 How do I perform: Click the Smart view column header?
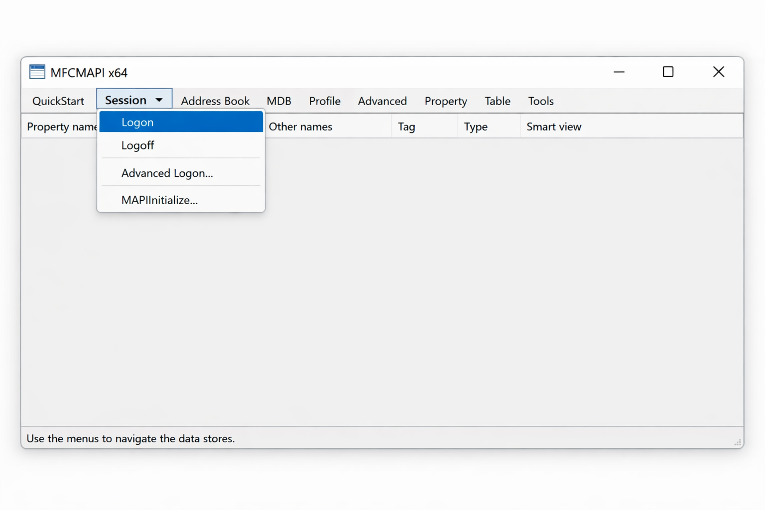tap(553, 127)
